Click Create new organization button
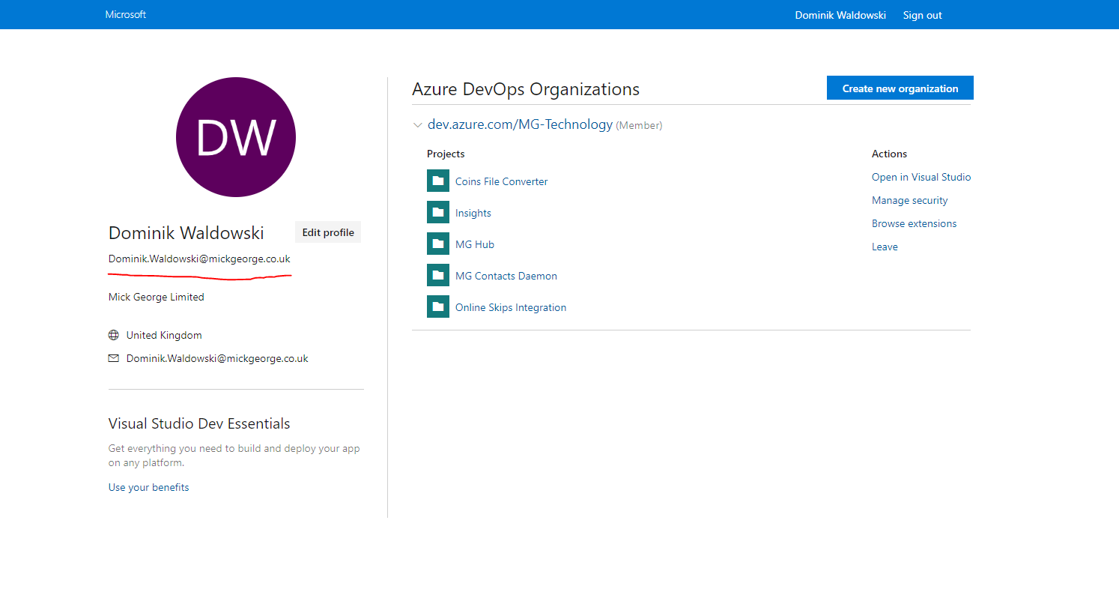This screenshot has width=1119, height=613. (x=900, y=88)
